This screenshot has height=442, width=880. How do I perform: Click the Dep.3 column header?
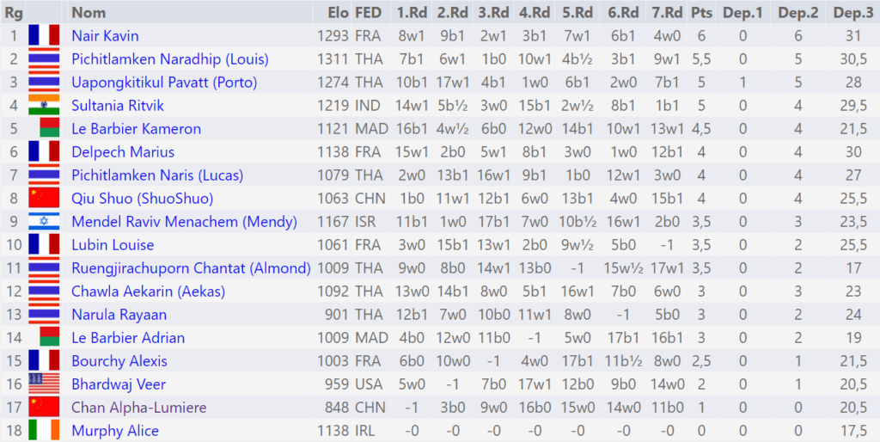[x=852, y=12]
